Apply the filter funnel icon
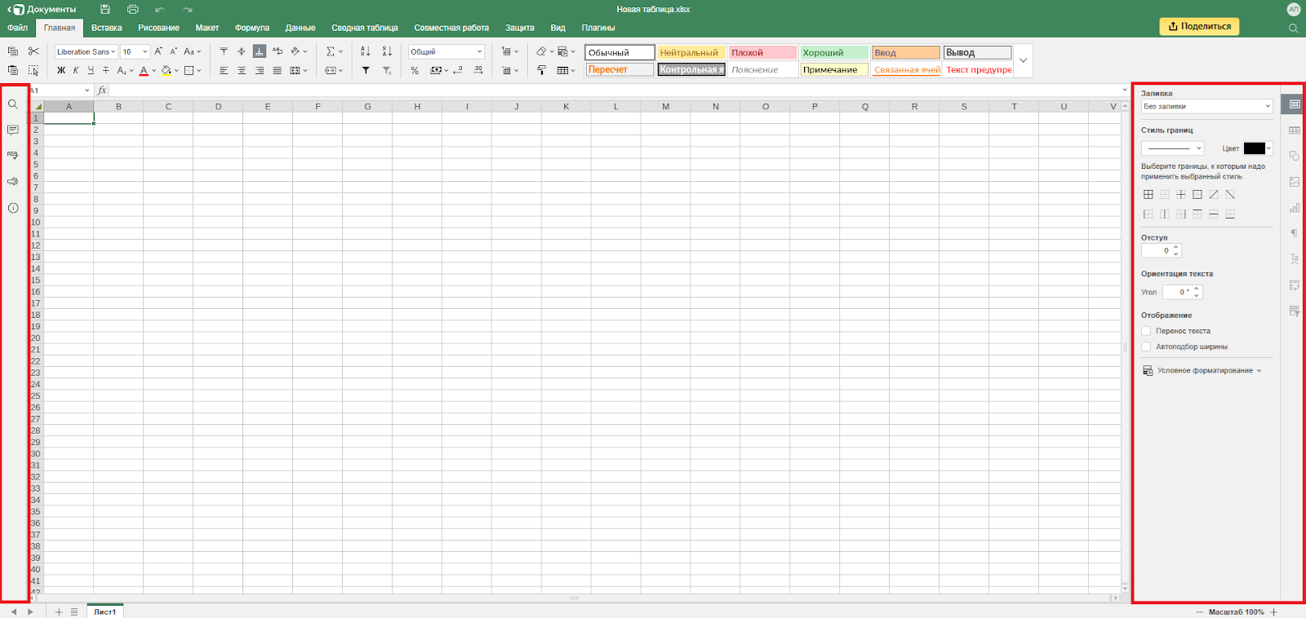Viewport: 1306px width, 618px height. tap(366, 70)
